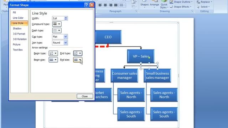
Task: Open the Select menu in Editing
Action: (x=203, y=7)
